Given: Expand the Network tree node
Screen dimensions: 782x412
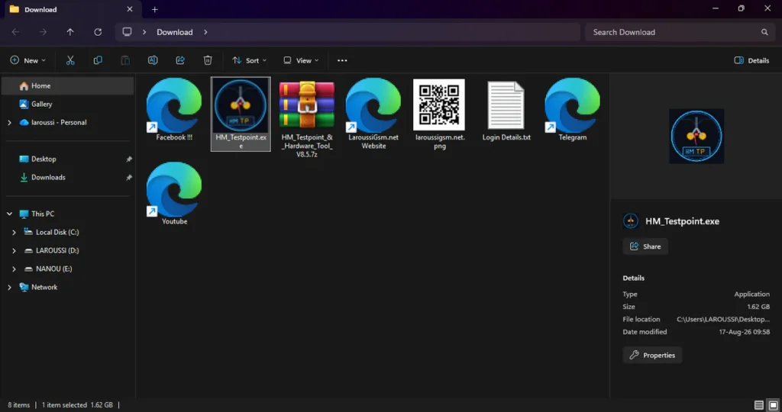Looking at the screenshot, I should (9, 288).
